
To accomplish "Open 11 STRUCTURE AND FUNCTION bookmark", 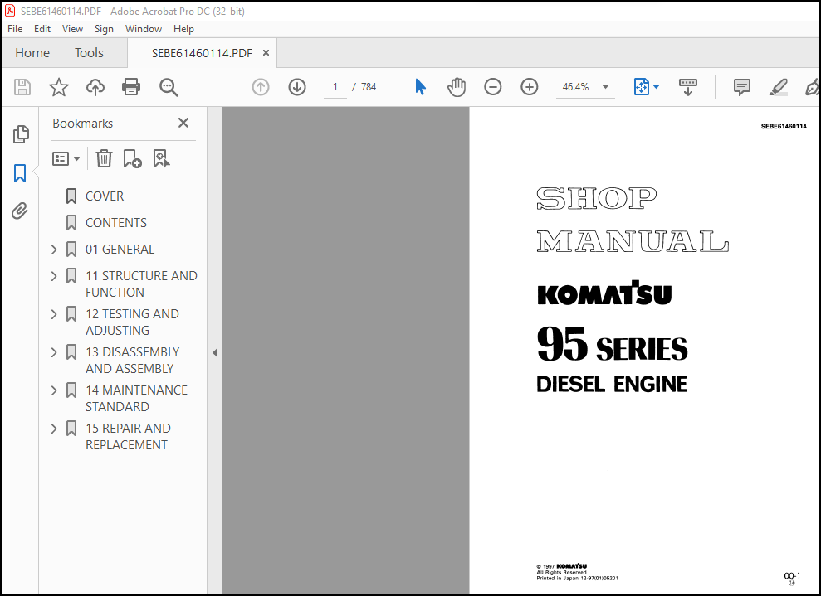I will [141, 283].
